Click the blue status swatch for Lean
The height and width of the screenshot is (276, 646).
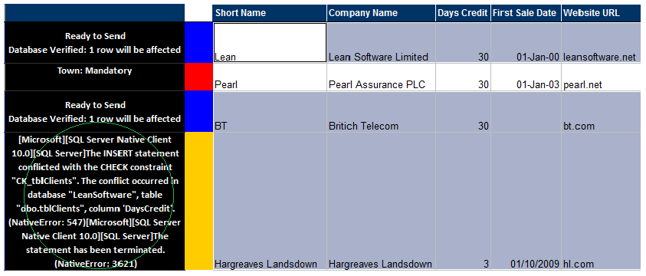[199, 42]
